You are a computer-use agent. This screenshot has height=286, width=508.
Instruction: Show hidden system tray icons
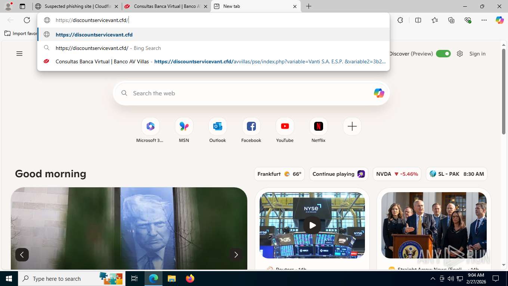433,279
